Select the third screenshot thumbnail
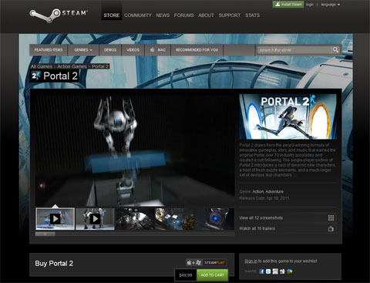Image resolution: width=370 pixels, height=283 pixels. point(135,219)
